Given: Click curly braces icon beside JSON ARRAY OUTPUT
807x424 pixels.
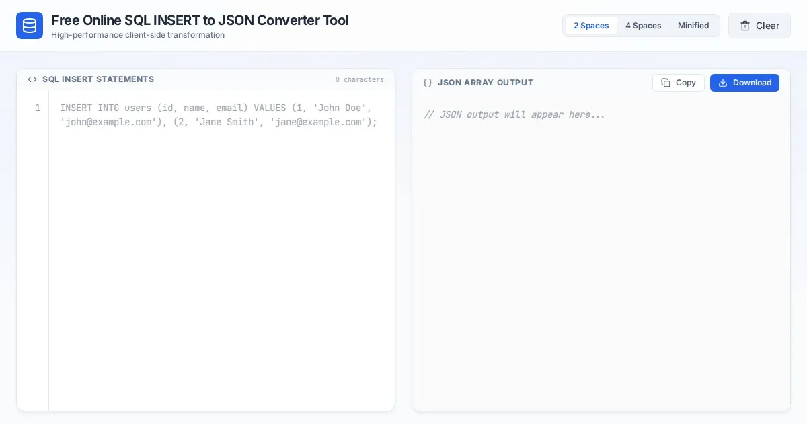Looking at the screenshot, I should pyautogui.click(x=428, y=83).
